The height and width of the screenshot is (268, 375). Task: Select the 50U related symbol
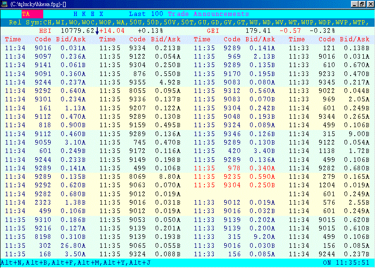point(135,23)
